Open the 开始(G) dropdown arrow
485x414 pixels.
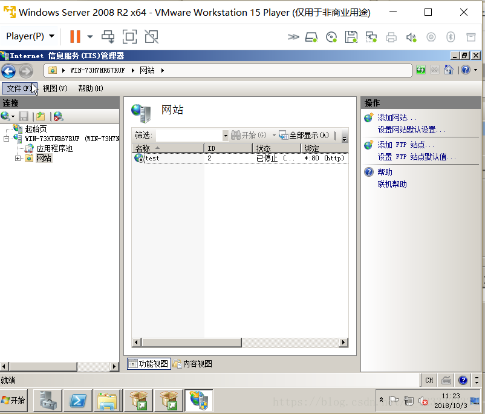click(274, 136)
